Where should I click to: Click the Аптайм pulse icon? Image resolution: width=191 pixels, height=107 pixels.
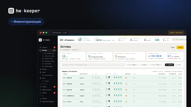[x=43, y=81]
